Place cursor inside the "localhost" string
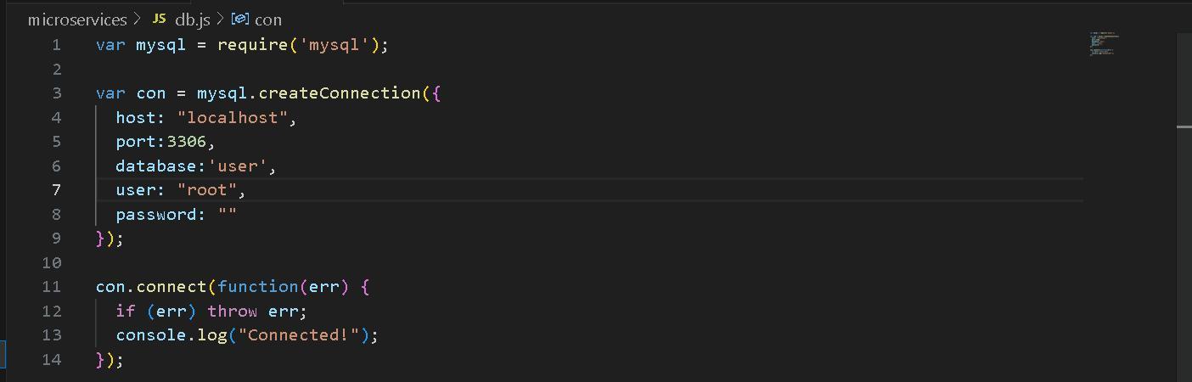The image size is (1192, 382). pyautogui.click(x=233, y=118)
